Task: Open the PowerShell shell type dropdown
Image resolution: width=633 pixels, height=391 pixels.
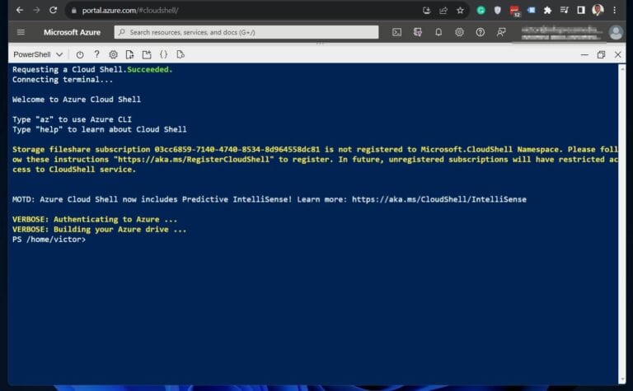Action: (38, 54)
